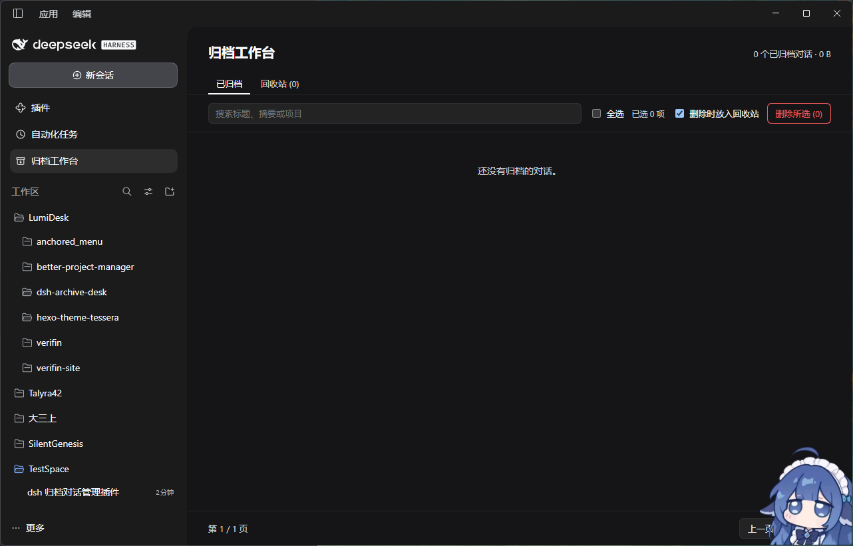The height and width of the screenshot is (546, 853).
Task: Click the 已选 0 项 selection count
Action: tap(648, 114)
